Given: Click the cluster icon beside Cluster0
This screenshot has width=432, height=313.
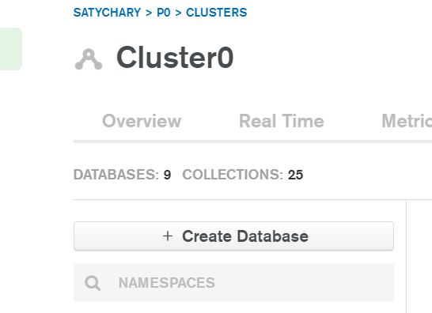Looking at the screenshot, I should (x=89, y=59).
